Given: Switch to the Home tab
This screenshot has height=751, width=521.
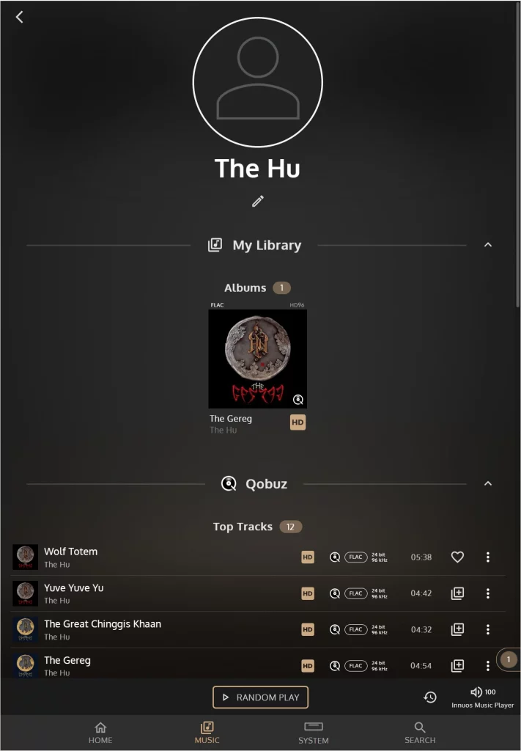Looking at the screenshot, I should (100, 733).
